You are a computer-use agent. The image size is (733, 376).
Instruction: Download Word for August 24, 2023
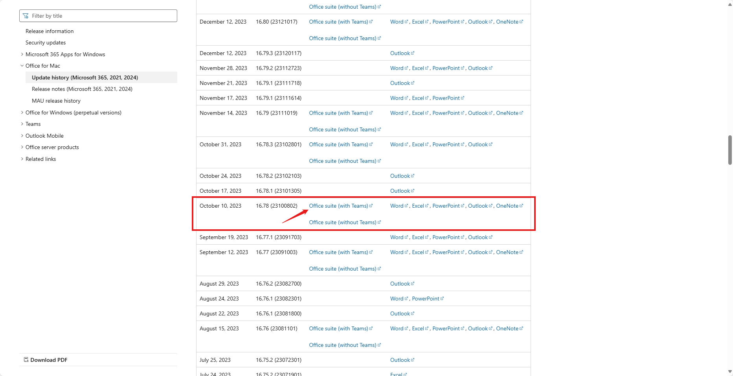point(399,299)
